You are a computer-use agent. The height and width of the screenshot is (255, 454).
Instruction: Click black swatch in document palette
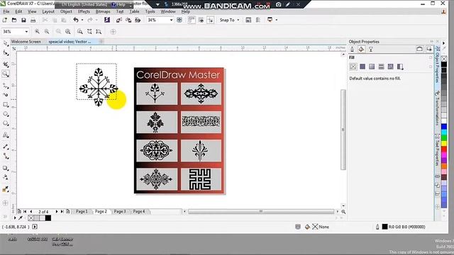tap(48, 218)
